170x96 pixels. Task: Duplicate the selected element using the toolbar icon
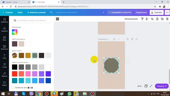[x=162, y=19]
